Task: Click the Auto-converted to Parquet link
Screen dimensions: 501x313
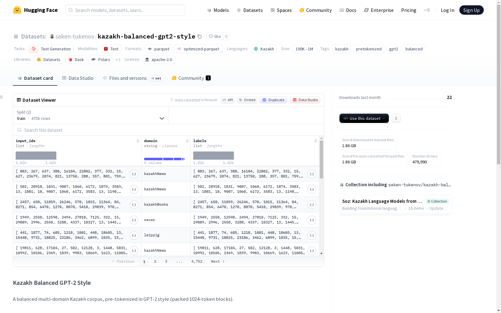Action: point(194,100)
